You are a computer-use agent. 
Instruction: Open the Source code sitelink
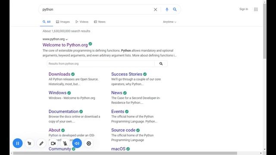123,130
